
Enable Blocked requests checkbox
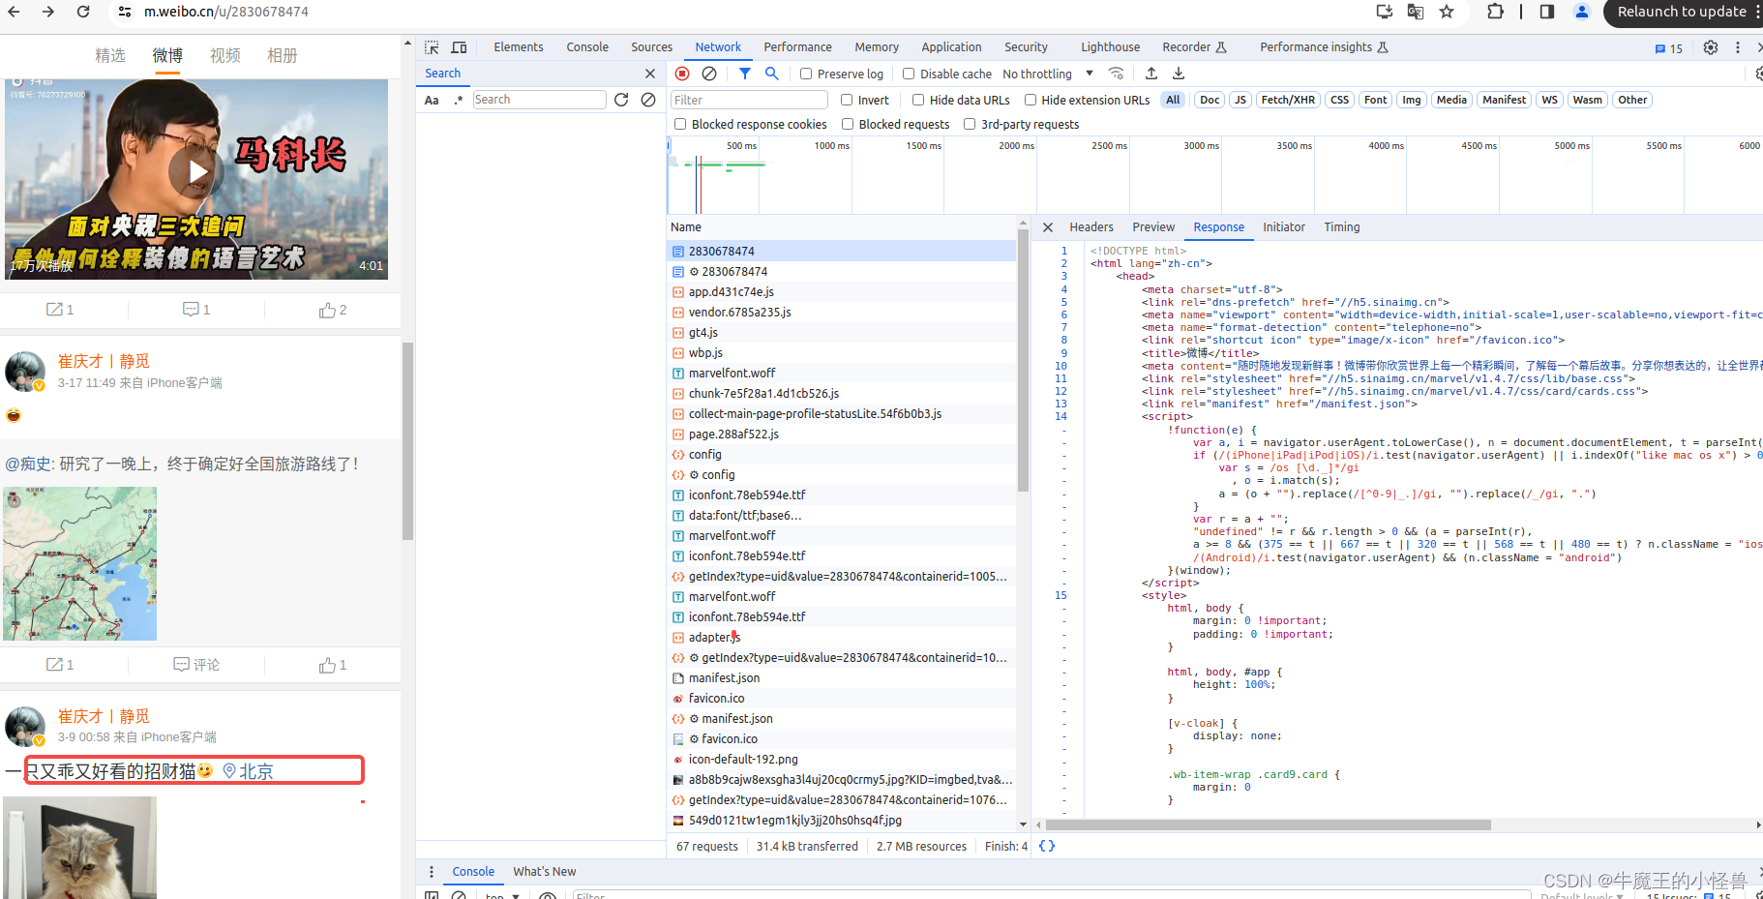(x=848, y=124)
